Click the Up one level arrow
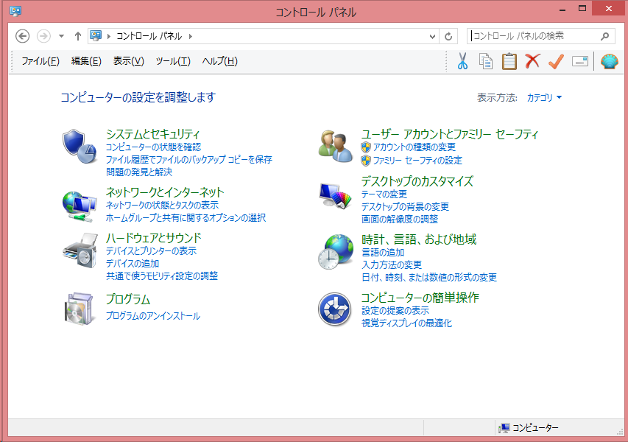This screenshot has width=628, height=442. point(78,36)
